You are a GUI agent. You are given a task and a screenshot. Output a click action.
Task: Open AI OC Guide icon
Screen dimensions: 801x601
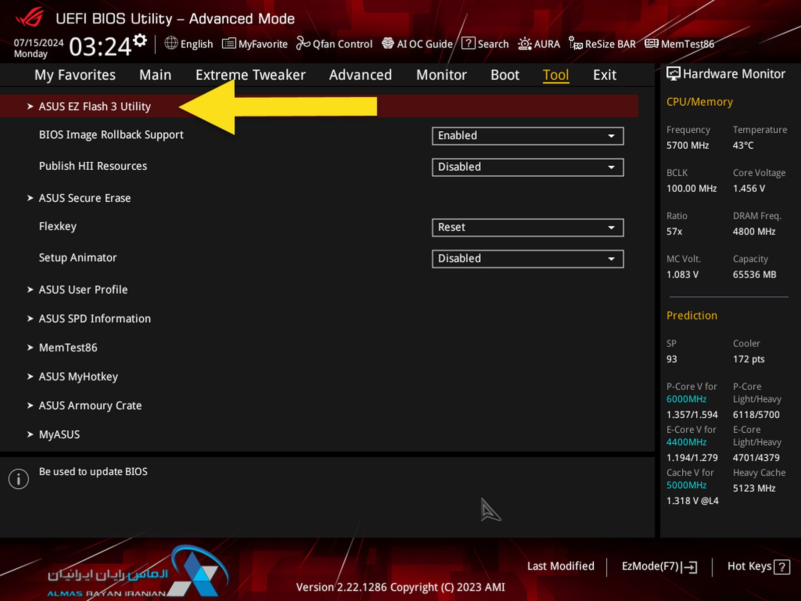[388, 44]
